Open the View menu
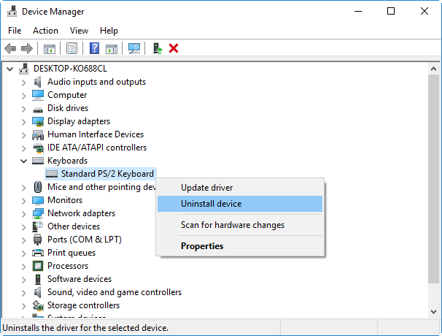This screenshot has width=442, height=336. click(79, 31)
